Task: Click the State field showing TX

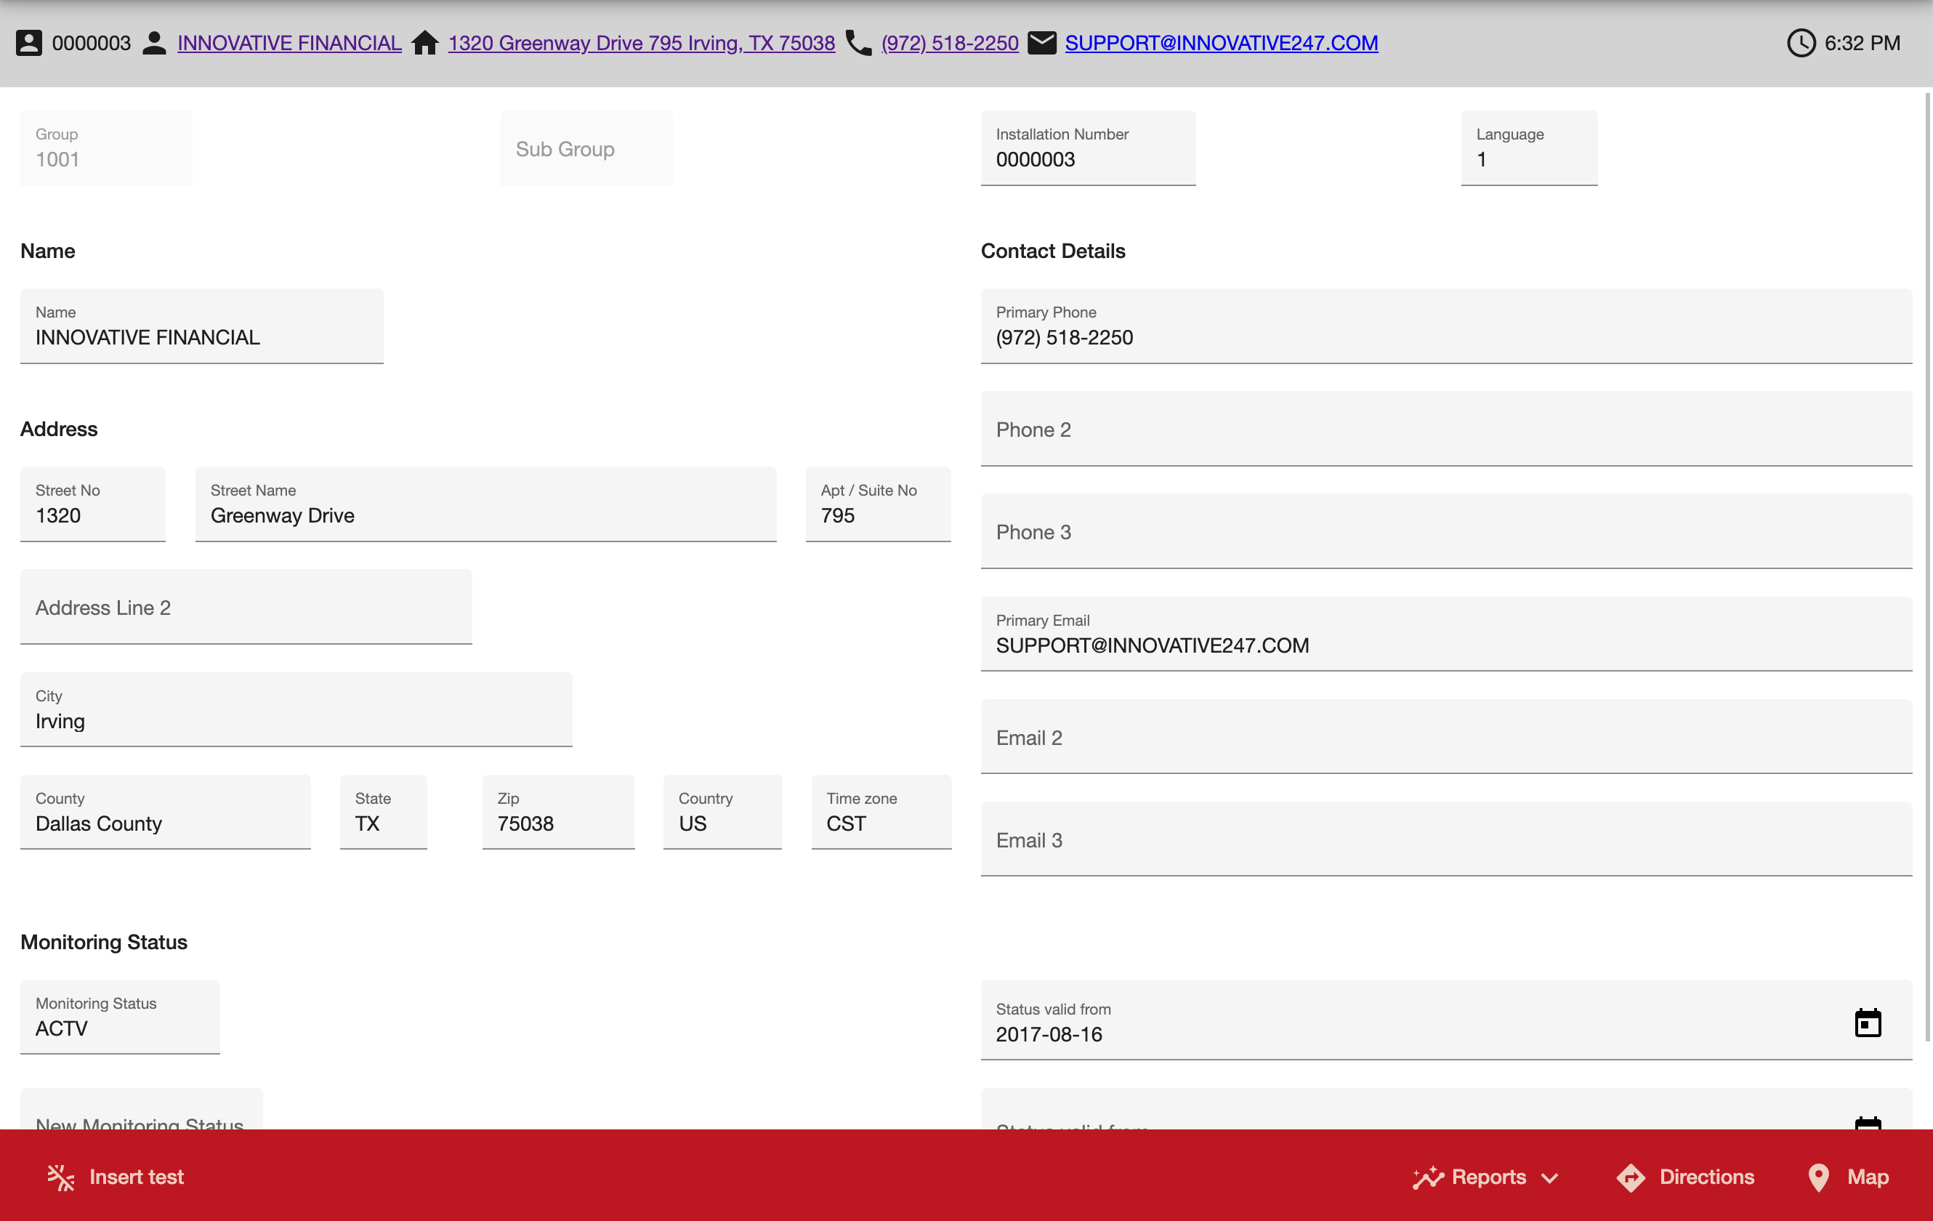Action: point(384,812)
